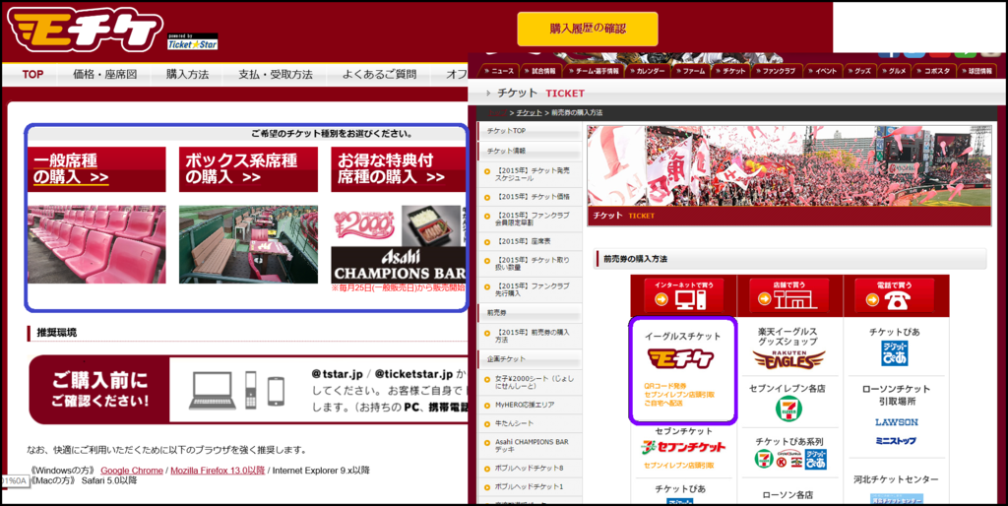Open the イベント tab in Eagles site
The height and width of the screenshot is (506, 1008).
click(822, 71)
